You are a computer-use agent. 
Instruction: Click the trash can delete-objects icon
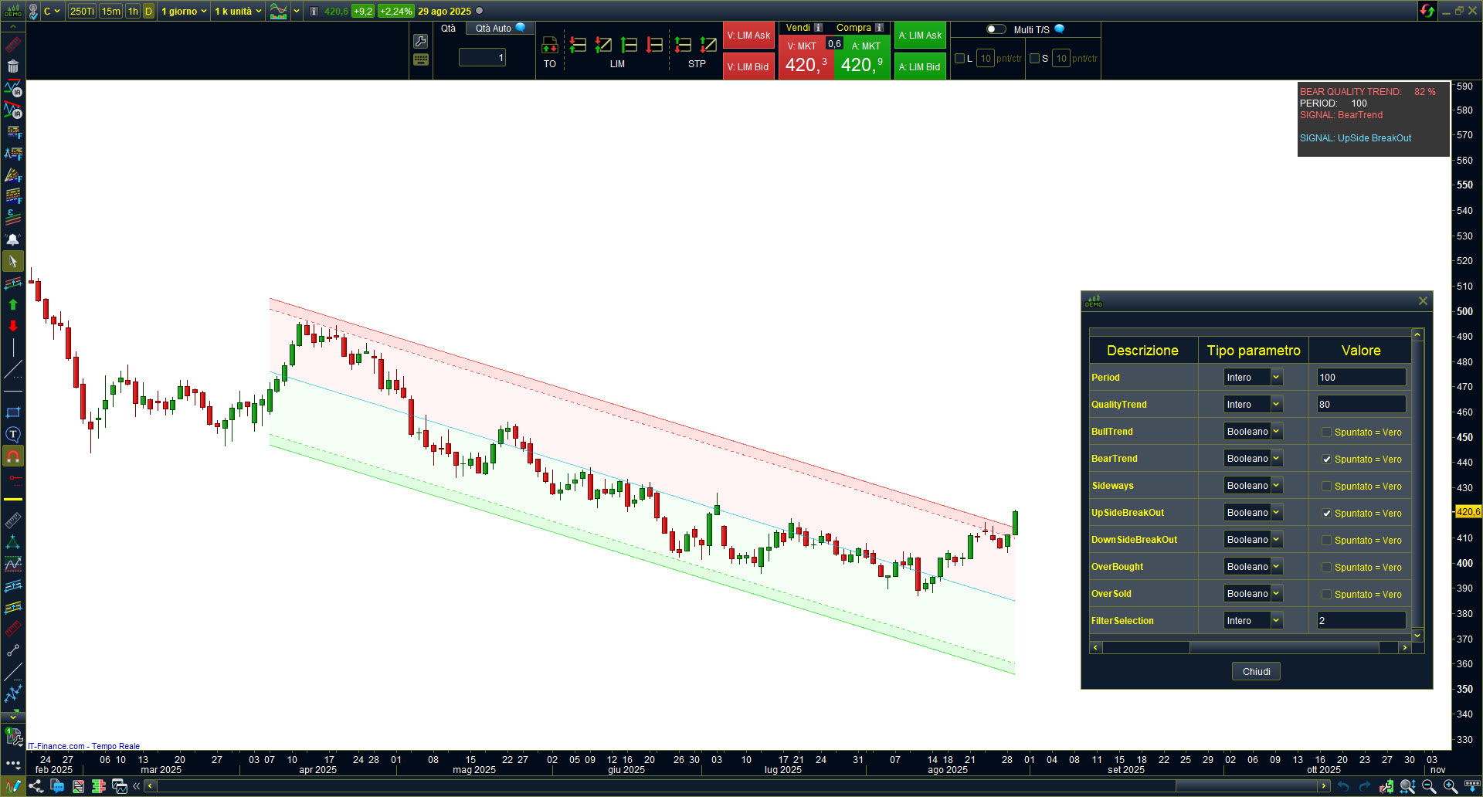tap(13, 66)
